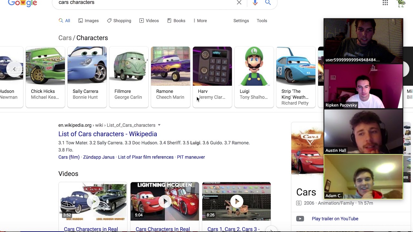The height and width of the screenshot is (232, 413).
Task: Select the All results tab
Action: pyautogui.click(x=64, y=21)
